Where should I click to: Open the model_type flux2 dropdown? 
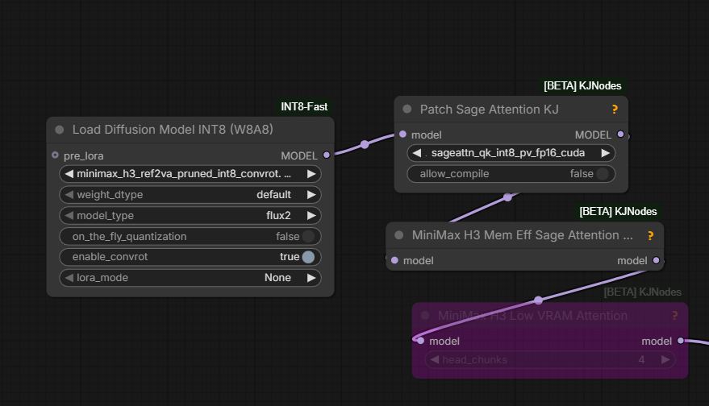tap(190, 215)
